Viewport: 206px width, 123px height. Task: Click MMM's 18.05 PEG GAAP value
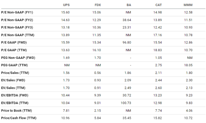click(188, 65)
